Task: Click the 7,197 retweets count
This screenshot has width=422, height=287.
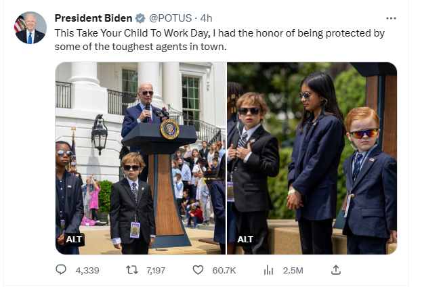Action: 156,270
